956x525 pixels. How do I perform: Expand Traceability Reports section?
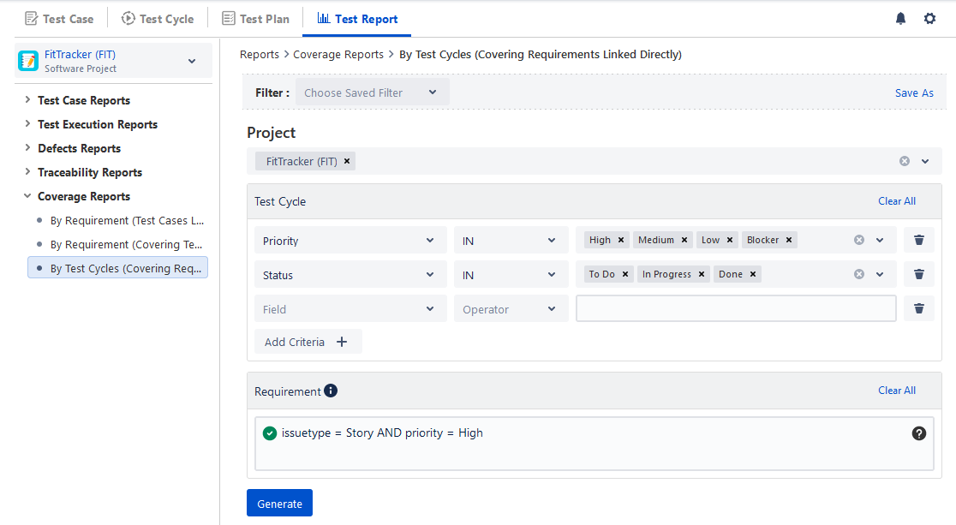pos(27,172)
